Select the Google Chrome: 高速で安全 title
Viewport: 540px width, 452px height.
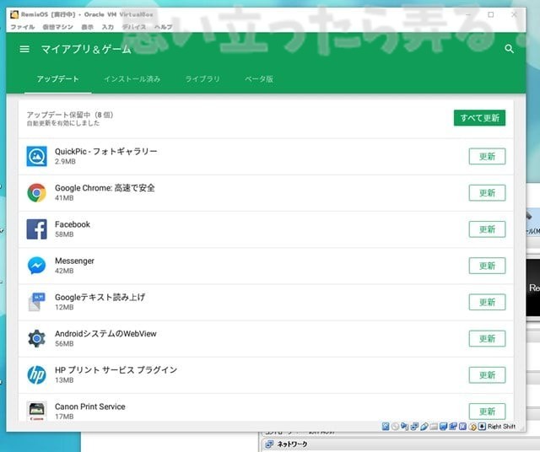pyautogui.click(x=105, y=188)
